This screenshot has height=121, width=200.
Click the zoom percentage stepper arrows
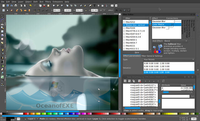[197, 119]
